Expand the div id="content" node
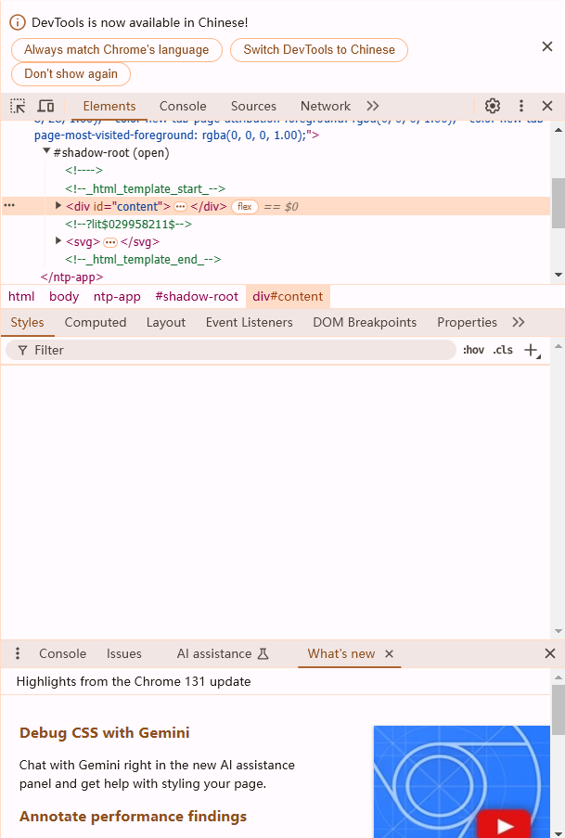Image resolution: width=565 pixels, height=838 pixels. point(58,206)
